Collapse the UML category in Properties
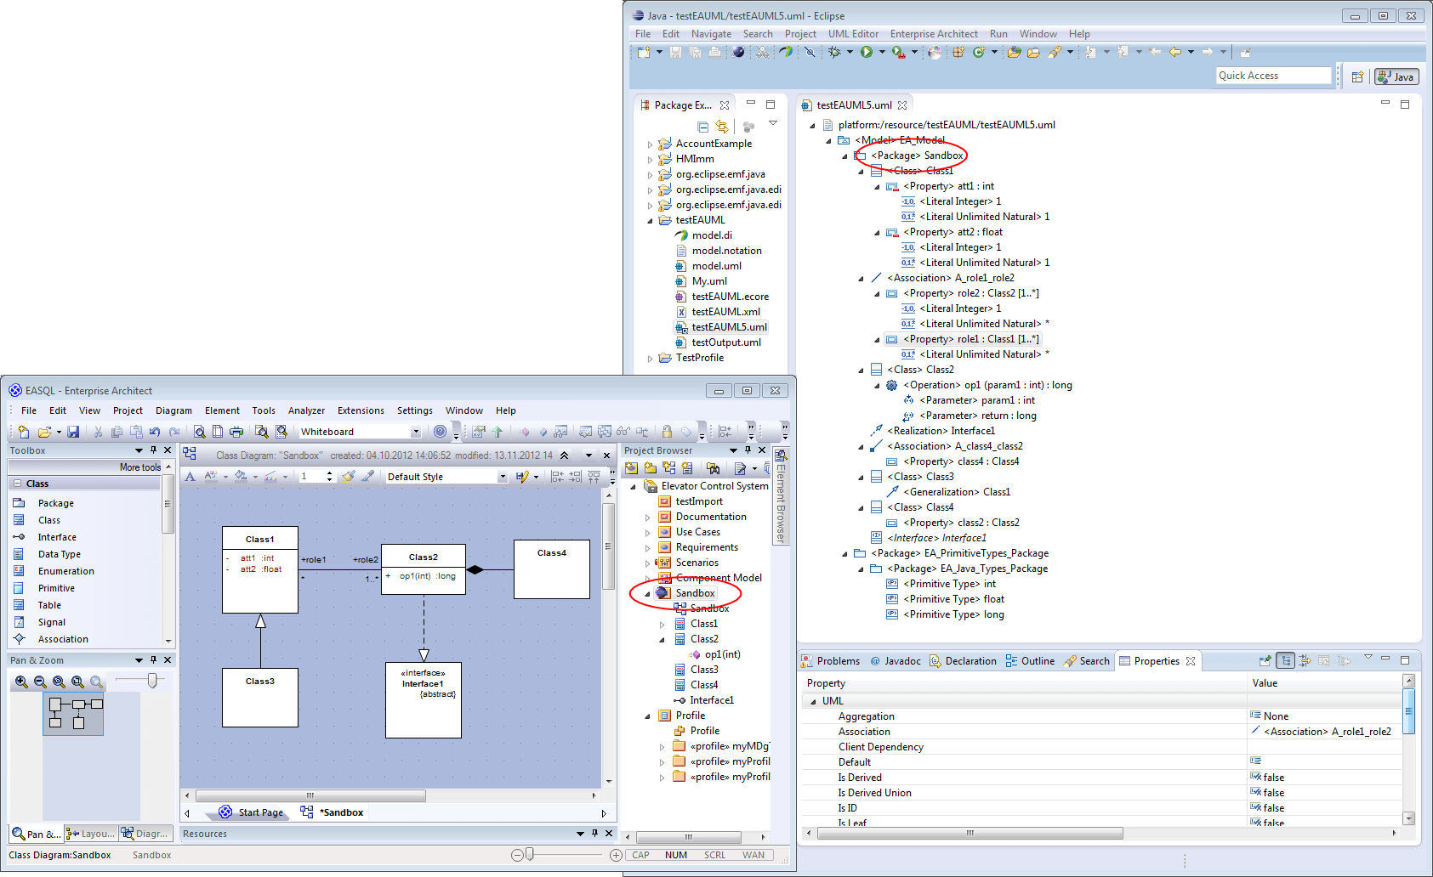1433x877 pixels. [x=814, y=702]
